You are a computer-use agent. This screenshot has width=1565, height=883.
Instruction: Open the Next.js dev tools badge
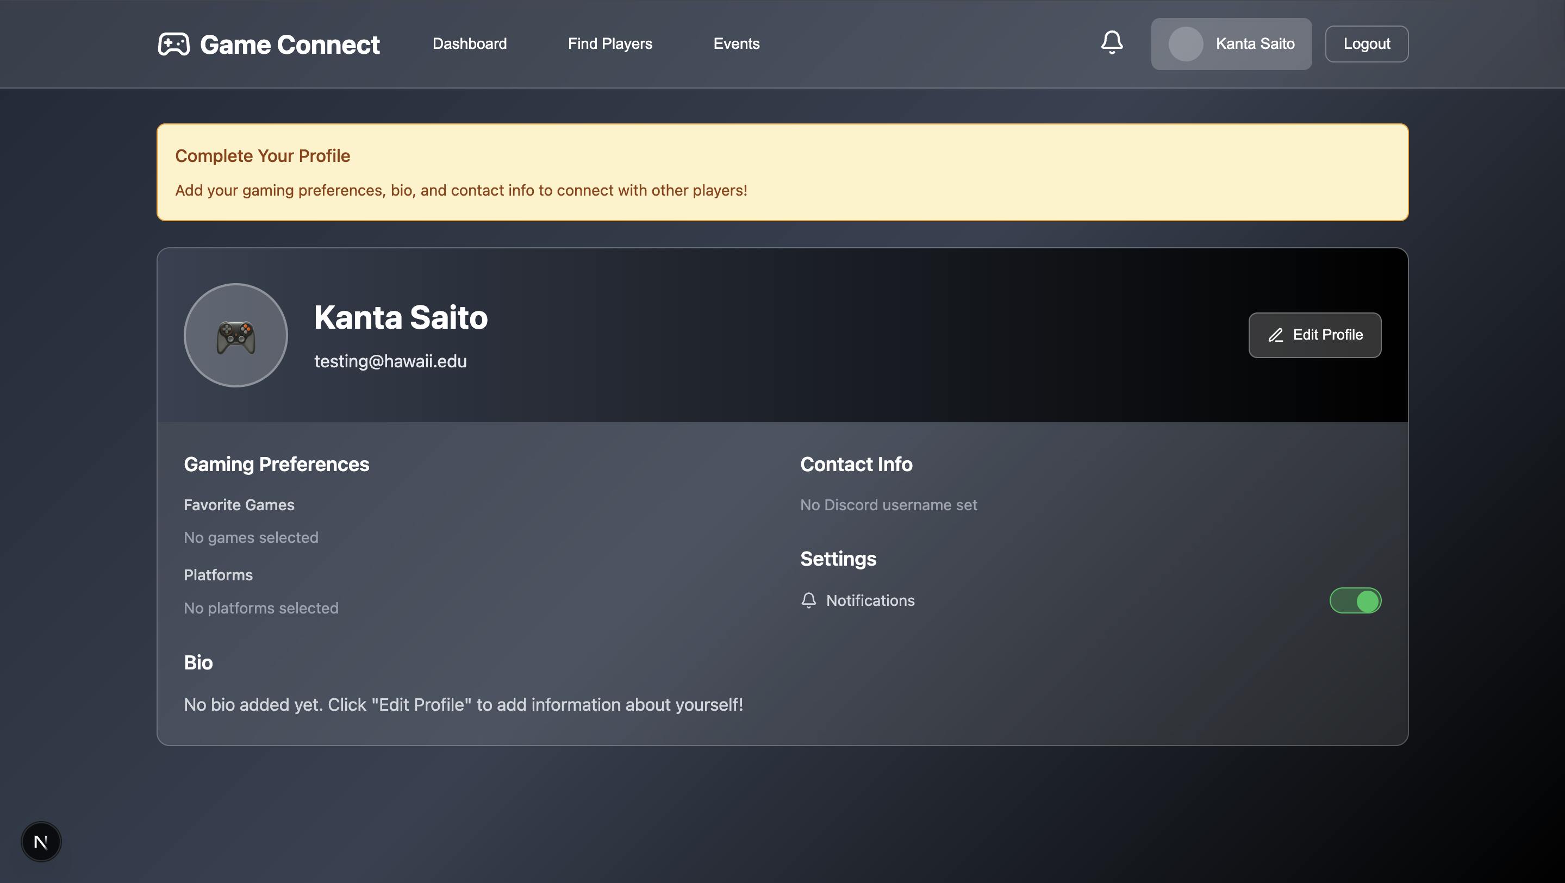(x=41, y=842)
